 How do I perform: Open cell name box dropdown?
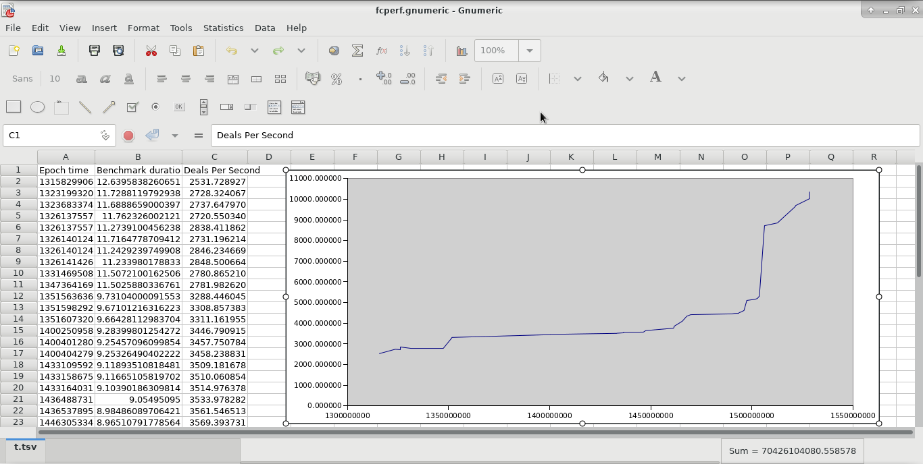105,136
